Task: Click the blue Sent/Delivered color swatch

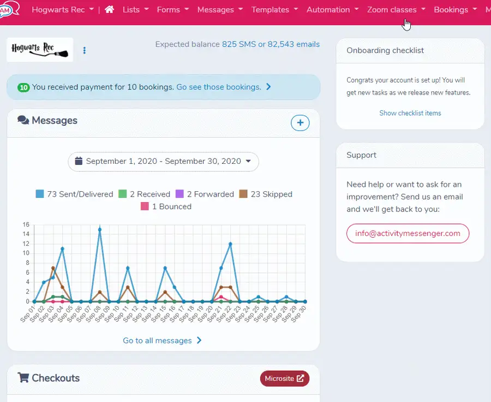Action: [40, 194]
